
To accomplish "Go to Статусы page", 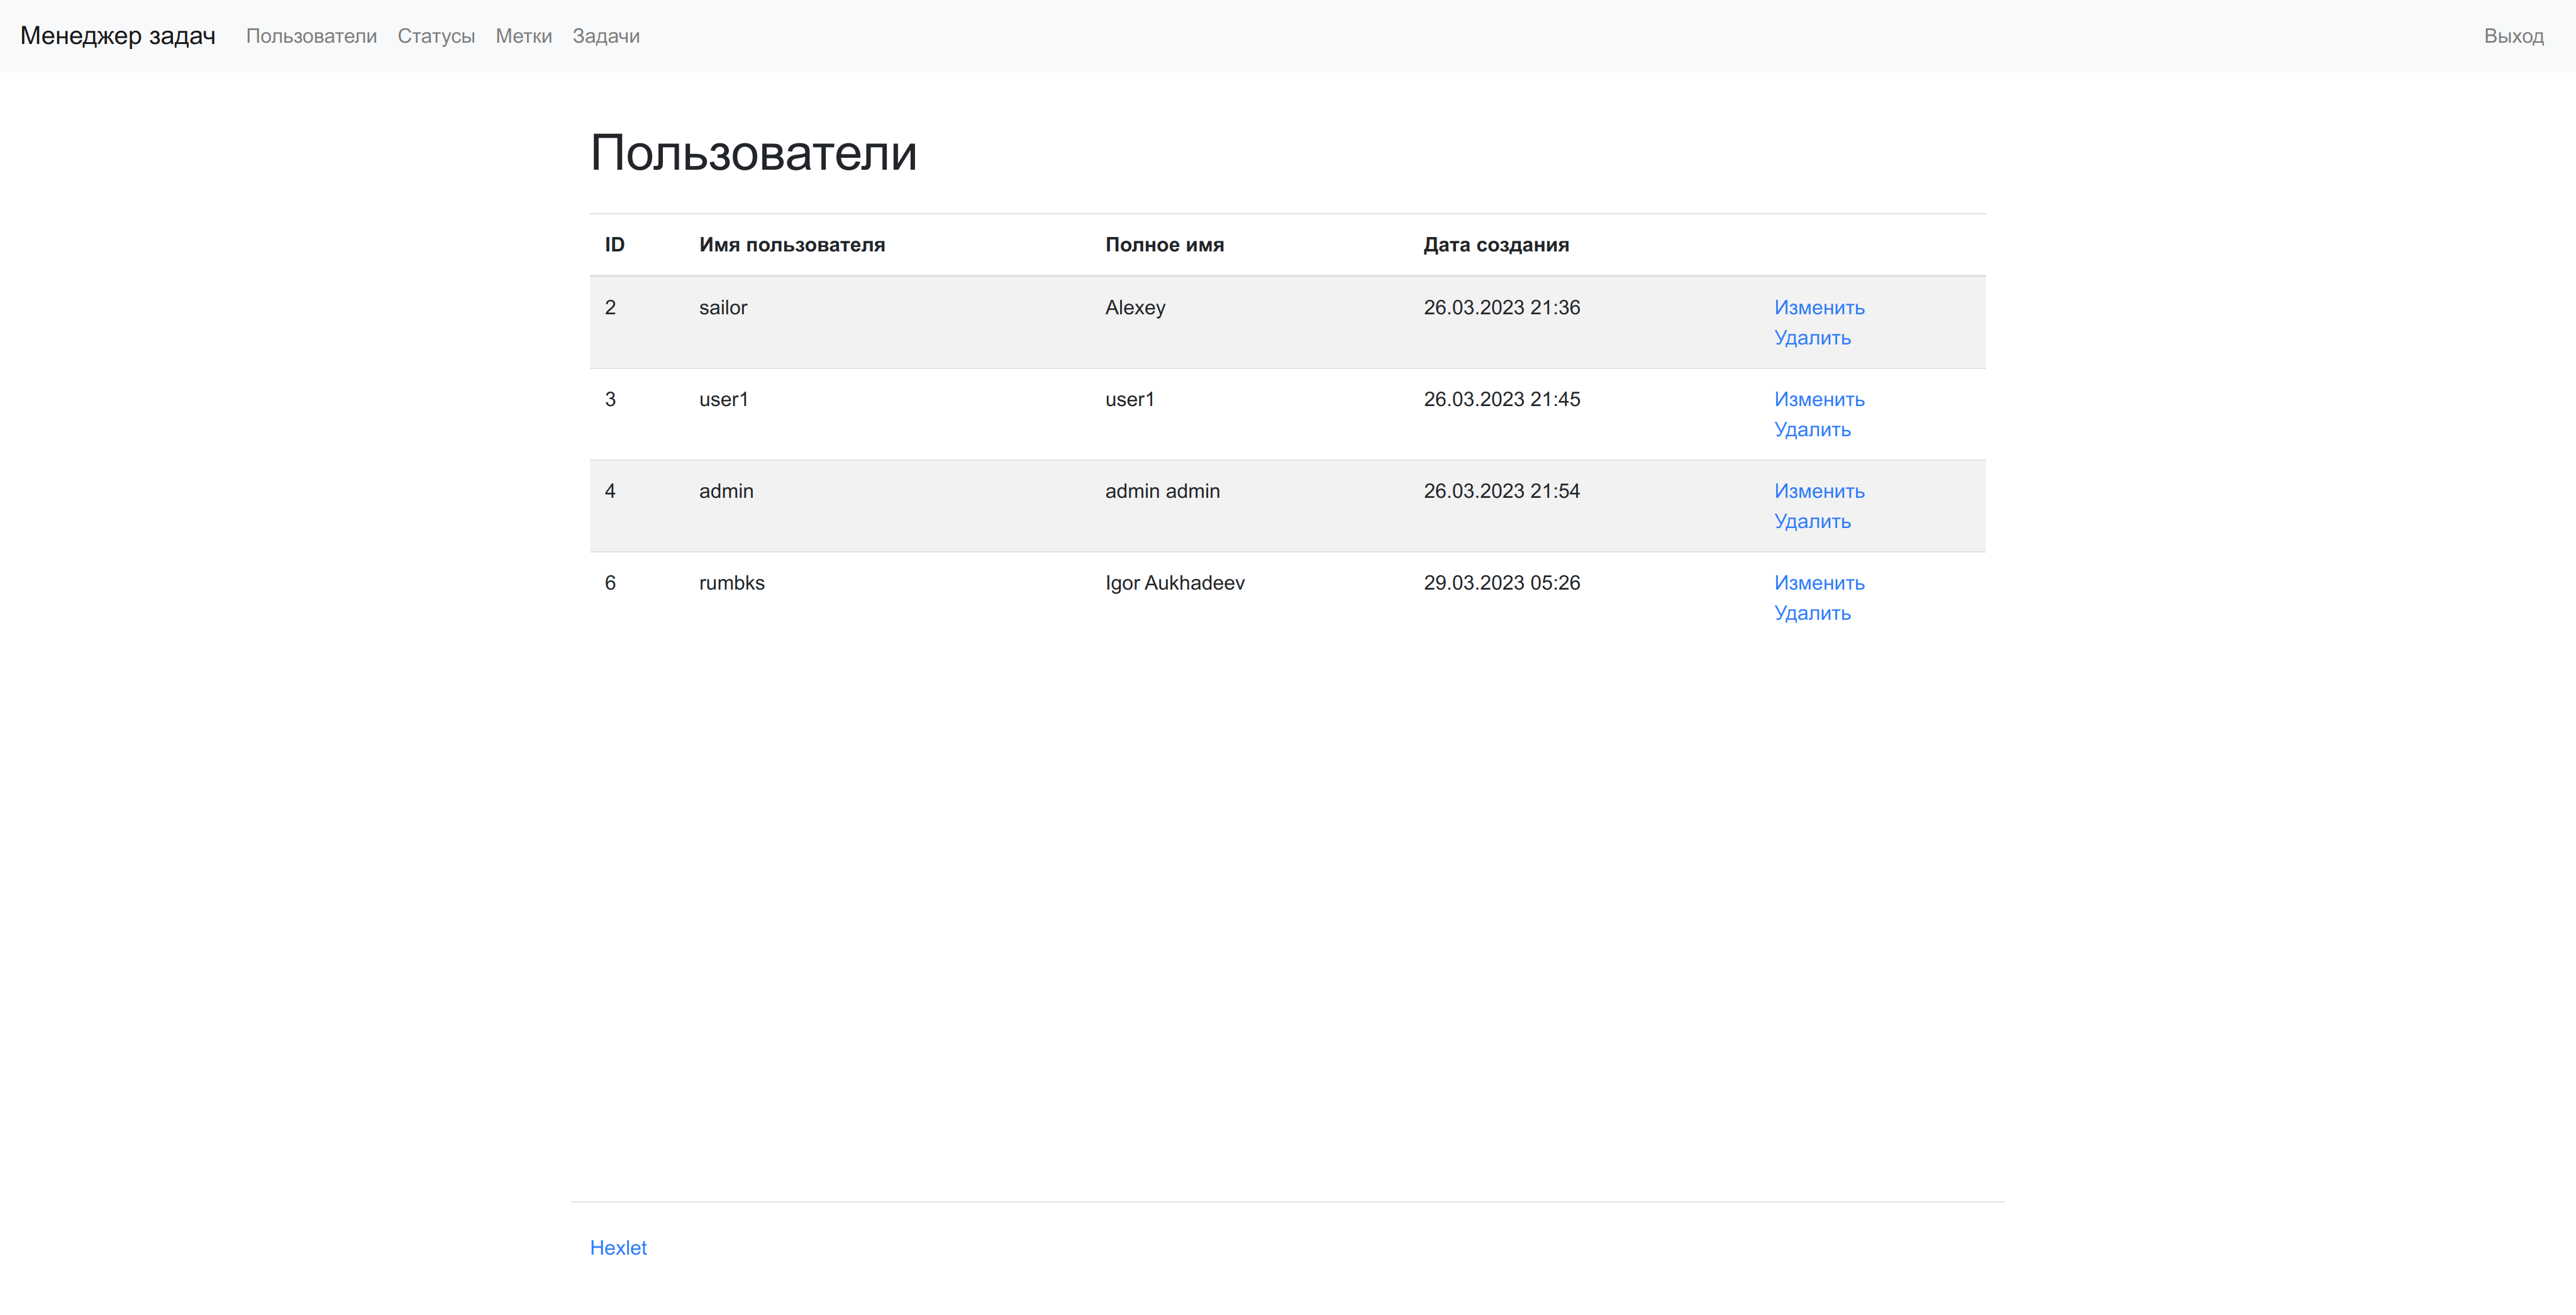I will point(436,36).
